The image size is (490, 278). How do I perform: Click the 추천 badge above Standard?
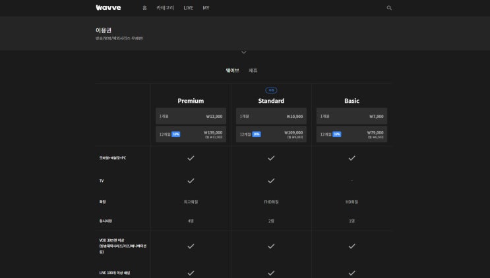271,90
